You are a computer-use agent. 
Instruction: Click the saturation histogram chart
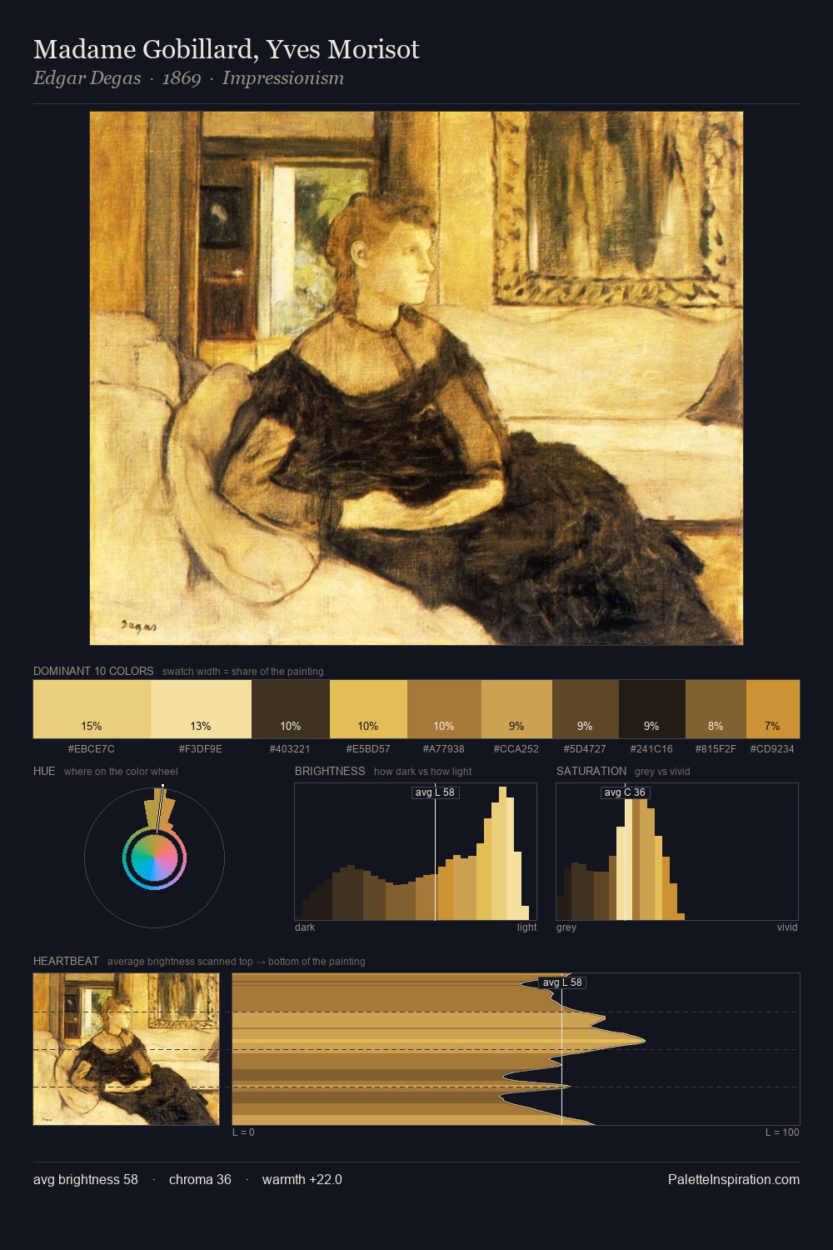click(677, 852)
